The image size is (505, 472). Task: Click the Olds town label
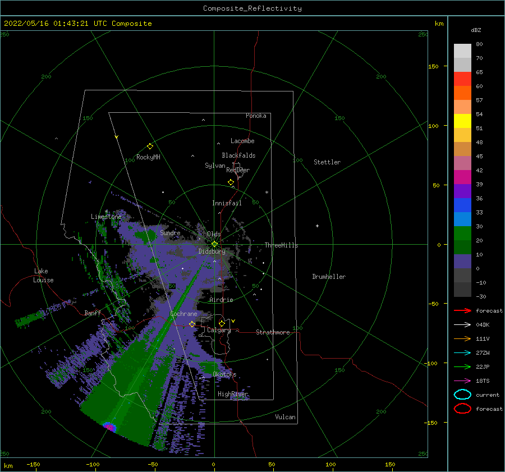point(214,234)
